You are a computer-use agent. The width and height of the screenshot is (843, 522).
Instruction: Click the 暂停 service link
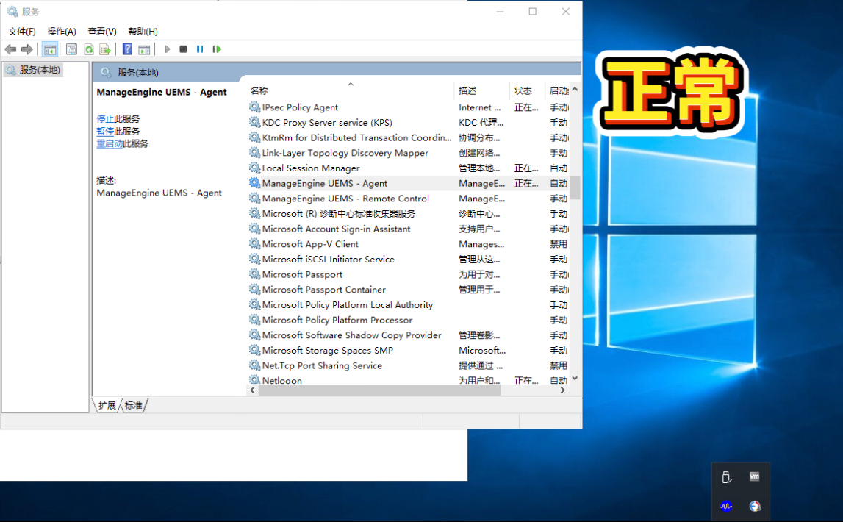coord(105,131)
